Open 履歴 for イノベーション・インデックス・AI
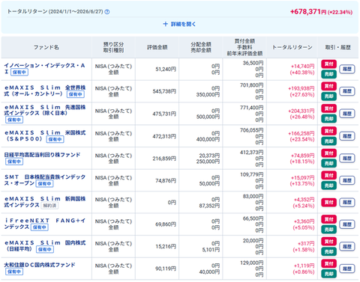The width and height of the screenshot is (360, 282). tap(347, 69)
